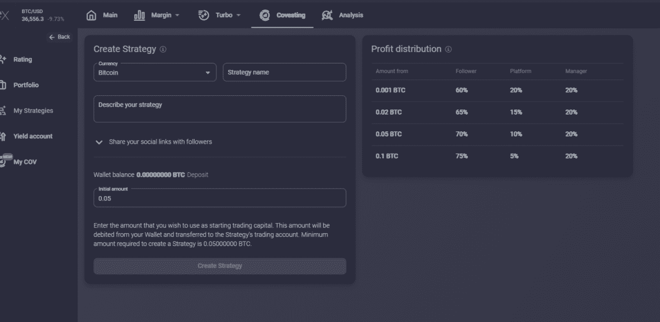Image resolution: width=660 pixels, height=322 pixels.
Task: Click info icon beside Profit distribution
Action: (x=448, y=50)
